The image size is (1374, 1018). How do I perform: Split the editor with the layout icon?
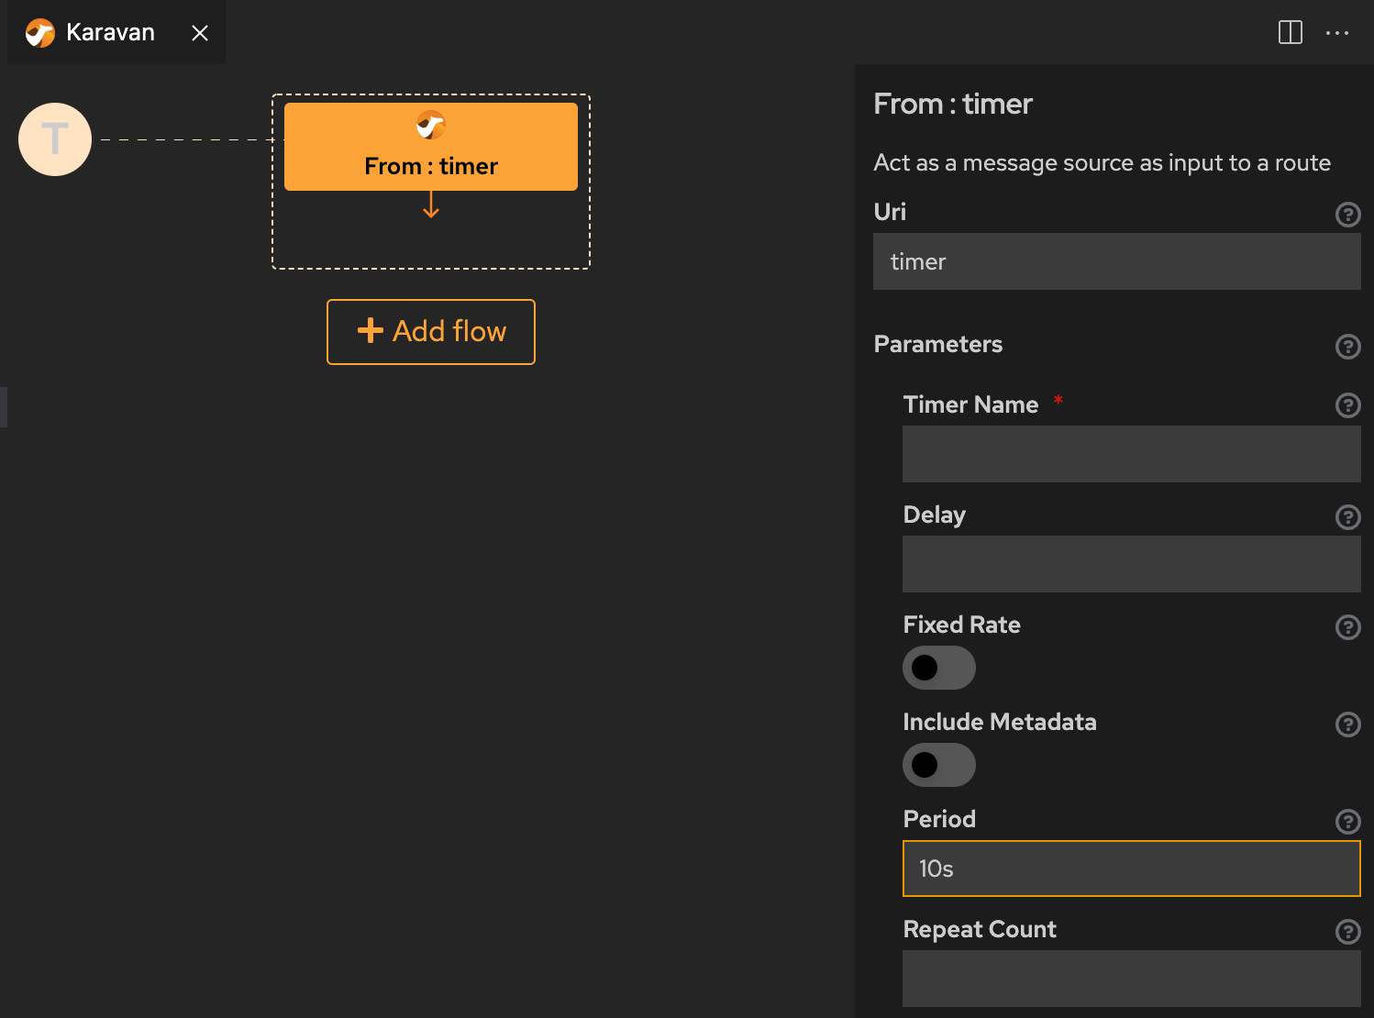pos(1291,32)
